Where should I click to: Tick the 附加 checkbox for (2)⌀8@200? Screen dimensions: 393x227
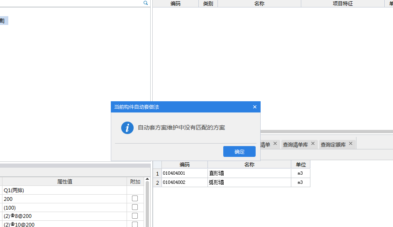tap(135, 216)
